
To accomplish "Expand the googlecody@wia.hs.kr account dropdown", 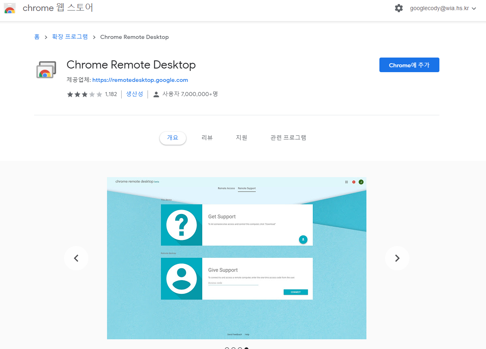I will [443, 9].
